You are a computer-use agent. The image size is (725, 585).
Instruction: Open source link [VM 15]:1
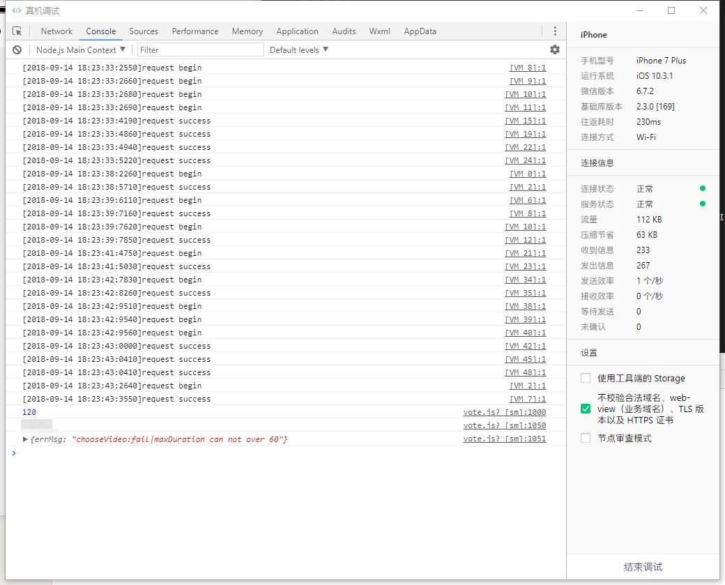[525, 121]
